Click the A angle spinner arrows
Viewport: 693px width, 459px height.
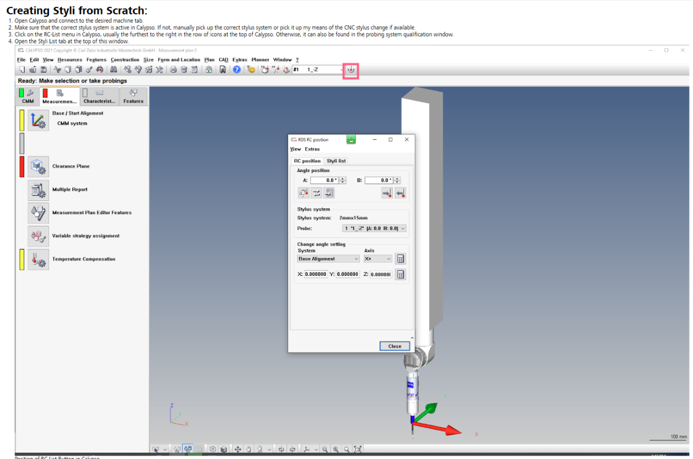pyautogui.click(x=342, y=180)
